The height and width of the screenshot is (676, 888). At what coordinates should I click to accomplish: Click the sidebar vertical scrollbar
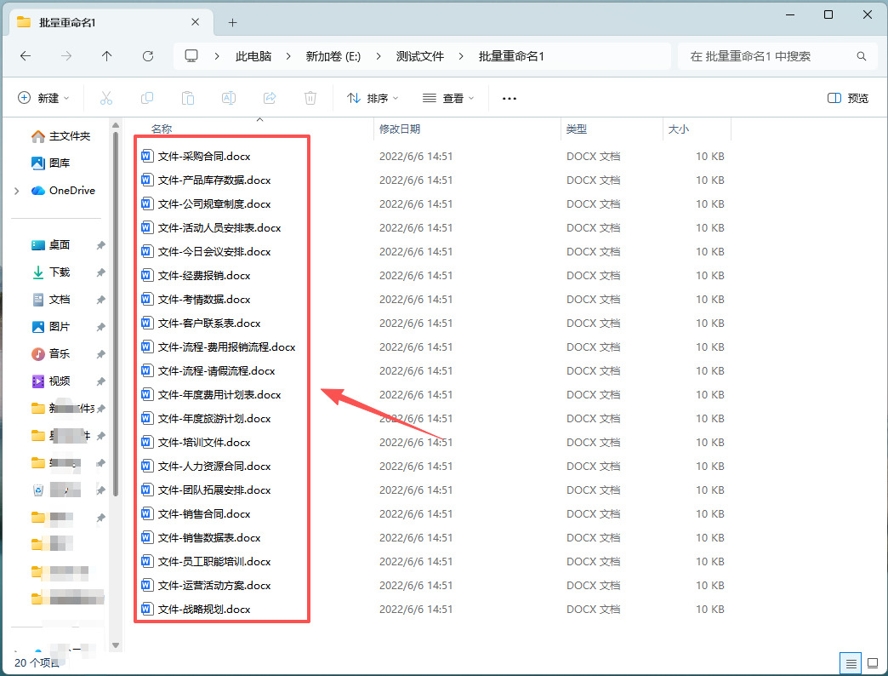pos(116,314)
